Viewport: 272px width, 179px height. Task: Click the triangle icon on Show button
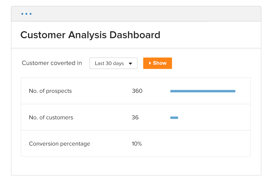[x=150, y=63]
